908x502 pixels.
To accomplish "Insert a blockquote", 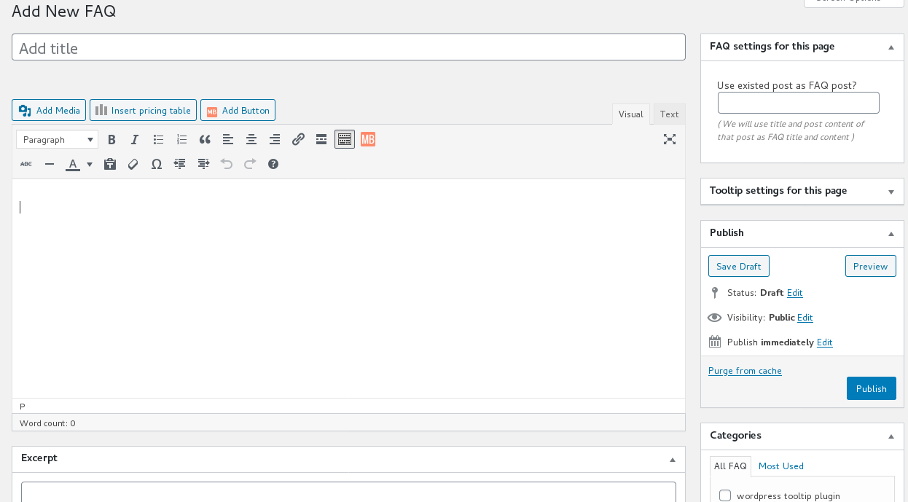I will pos(205,139).
